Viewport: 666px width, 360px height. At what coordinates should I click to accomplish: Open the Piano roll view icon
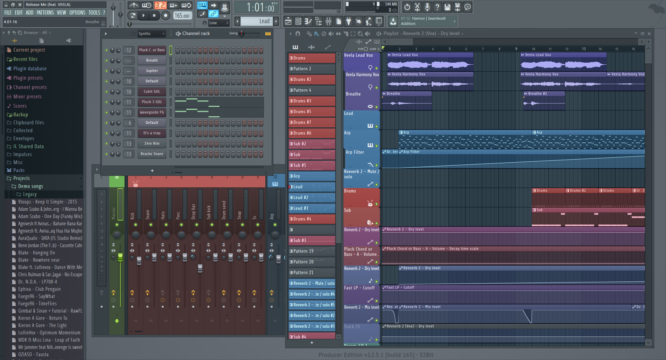tap(308, 21)
